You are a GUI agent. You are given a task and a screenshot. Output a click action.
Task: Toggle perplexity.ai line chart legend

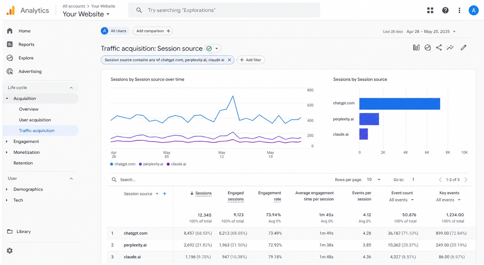151,164
